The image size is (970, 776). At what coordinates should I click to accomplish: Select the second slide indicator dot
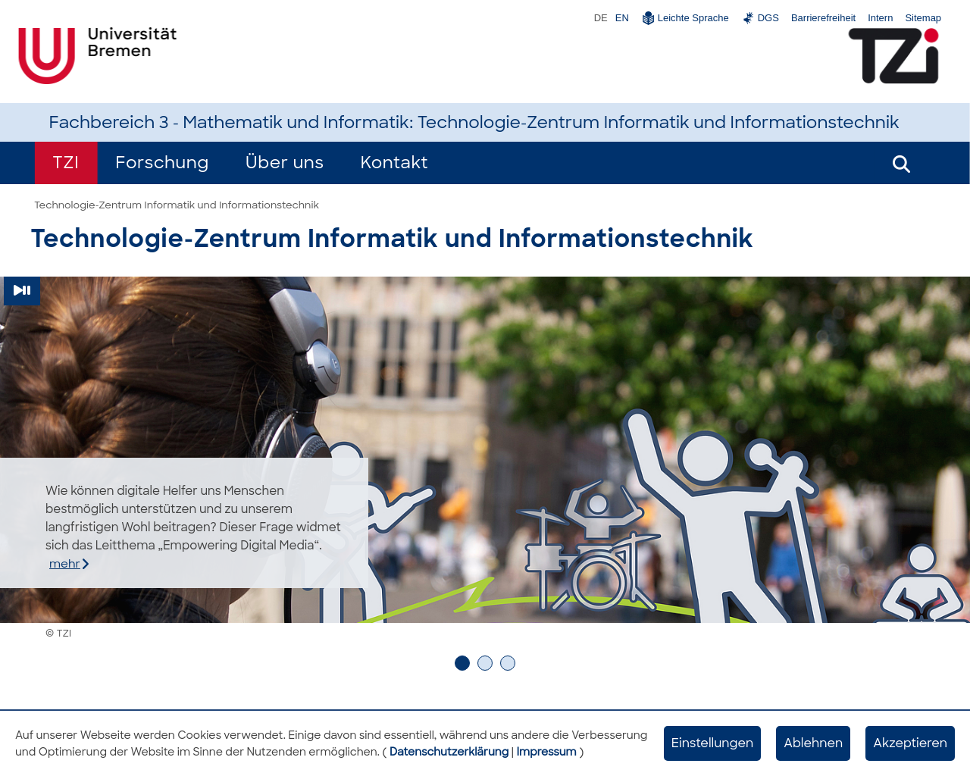[485, 663]
